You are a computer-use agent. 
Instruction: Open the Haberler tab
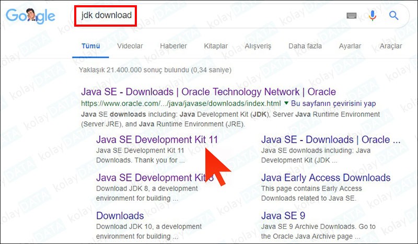coord(173,46)
